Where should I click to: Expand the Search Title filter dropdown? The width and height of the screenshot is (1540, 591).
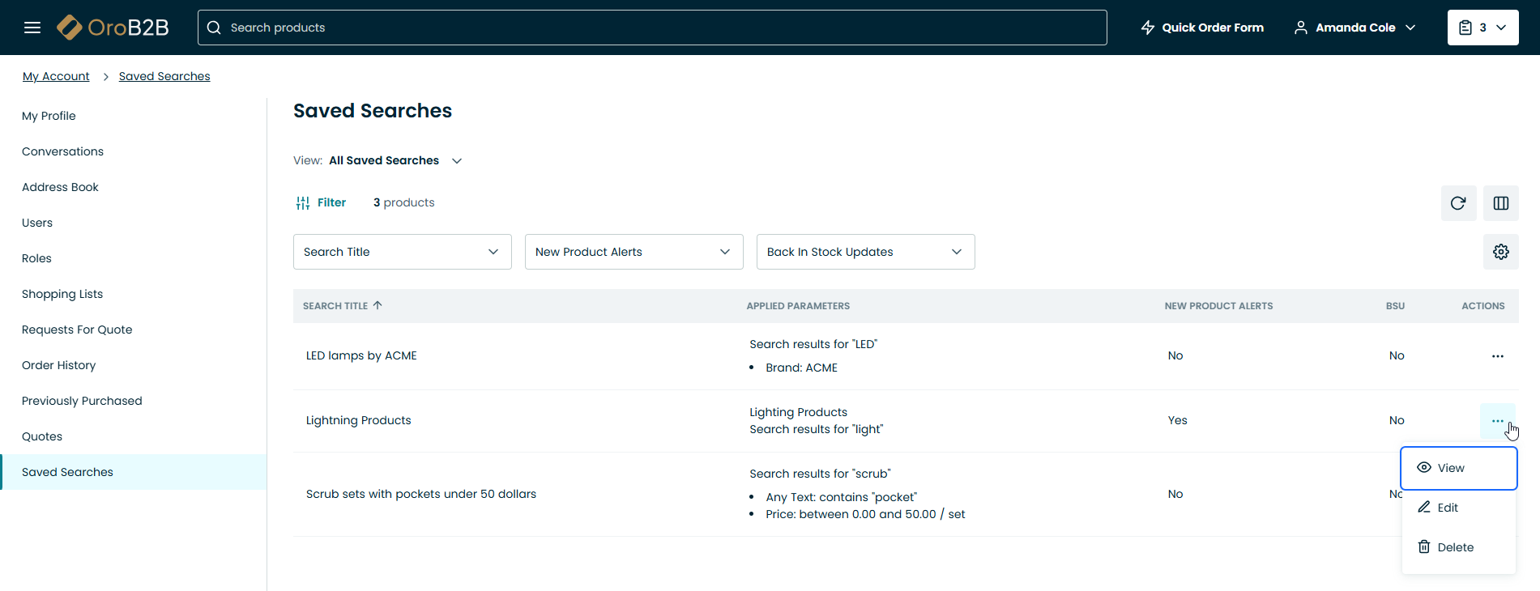click(x=402, y=252)
